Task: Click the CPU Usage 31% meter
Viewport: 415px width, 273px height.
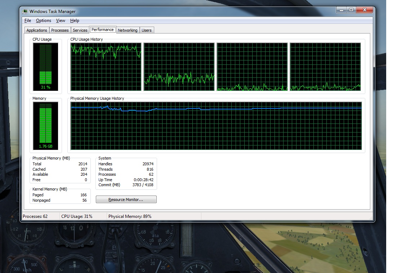Action: coord(46,67)
